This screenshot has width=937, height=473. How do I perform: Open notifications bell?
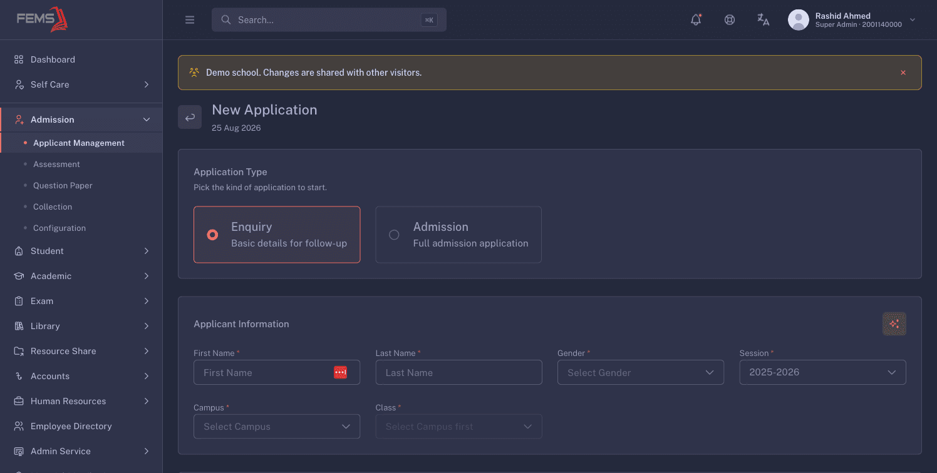tap(696, 19)
